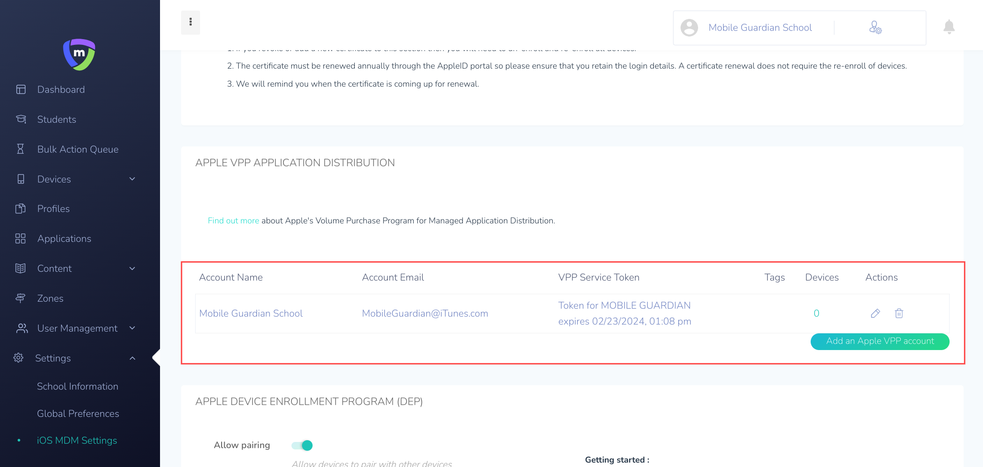Click the Dashboard sidebar icon
Image resolution: width=983 pixels, height=467 pixels.
pos(21,90)
